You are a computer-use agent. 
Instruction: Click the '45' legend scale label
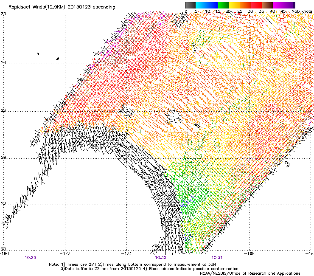point(283,11)
